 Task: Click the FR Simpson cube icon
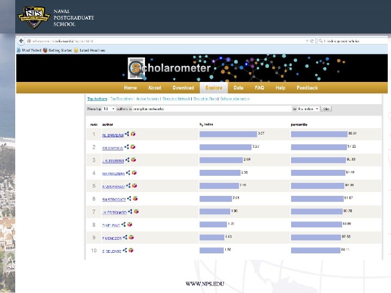point(133,147)
